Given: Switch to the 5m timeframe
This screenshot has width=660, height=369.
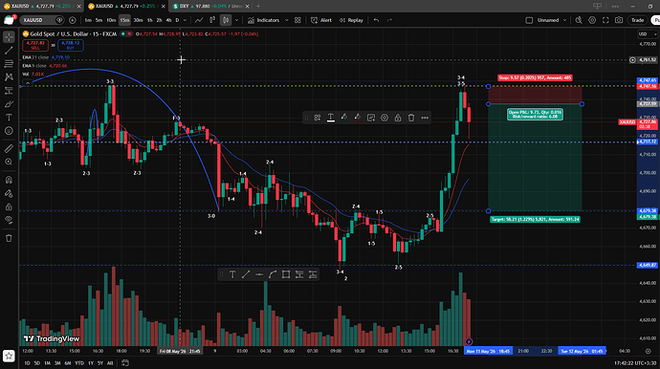Looking at the screenshot, I should click(x=99, y=20).
